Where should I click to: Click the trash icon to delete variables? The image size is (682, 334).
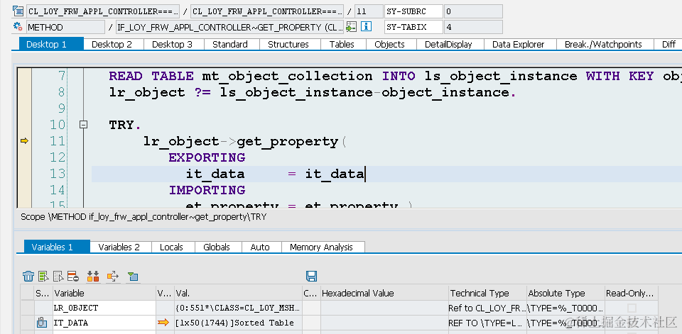pos(28,276)
